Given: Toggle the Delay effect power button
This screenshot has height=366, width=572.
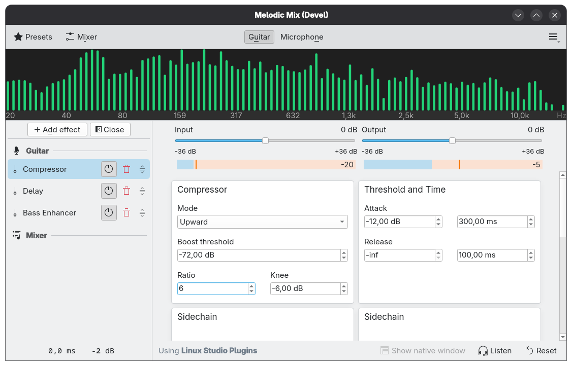Looking at the screenshot, I should [109, 191].
